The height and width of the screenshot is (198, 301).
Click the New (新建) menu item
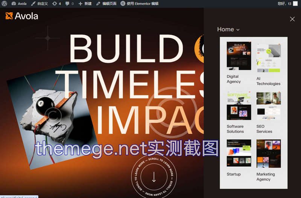(85, 3)
